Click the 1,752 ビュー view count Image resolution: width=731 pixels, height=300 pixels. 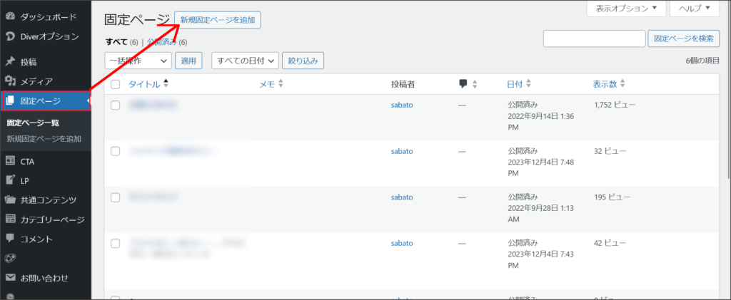pyautogui.click(x=615, y=105)
